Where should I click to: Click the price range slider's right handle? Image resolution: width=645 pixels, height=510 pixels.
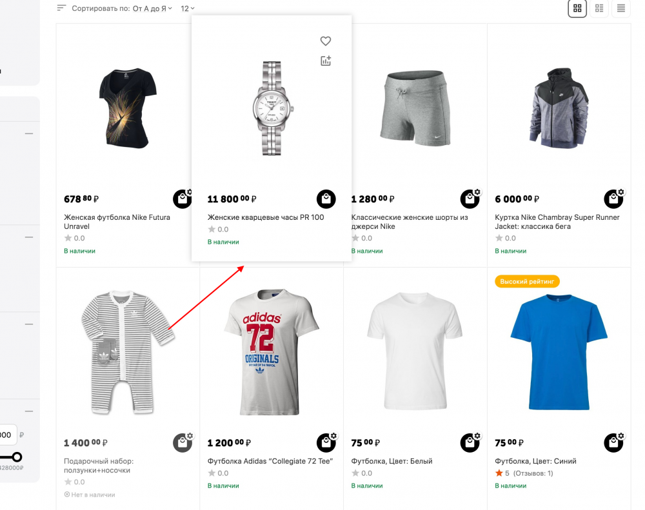tap(17, 457)
